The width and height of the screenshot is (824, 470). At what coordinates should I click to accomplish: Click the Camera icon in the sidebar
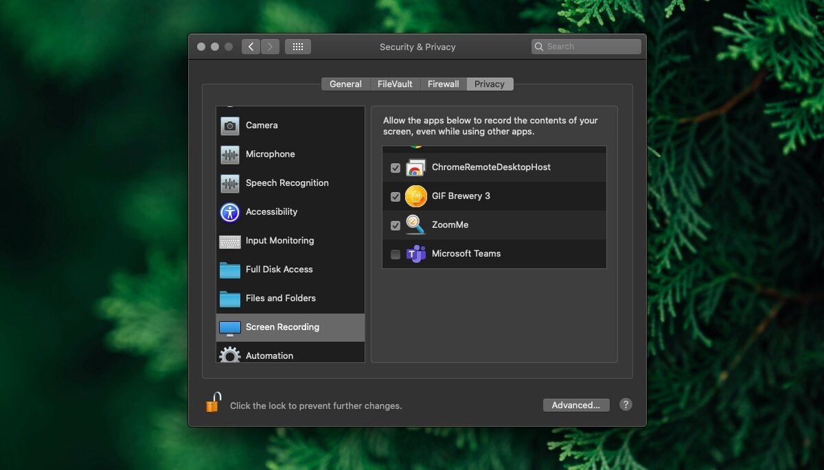230,126
